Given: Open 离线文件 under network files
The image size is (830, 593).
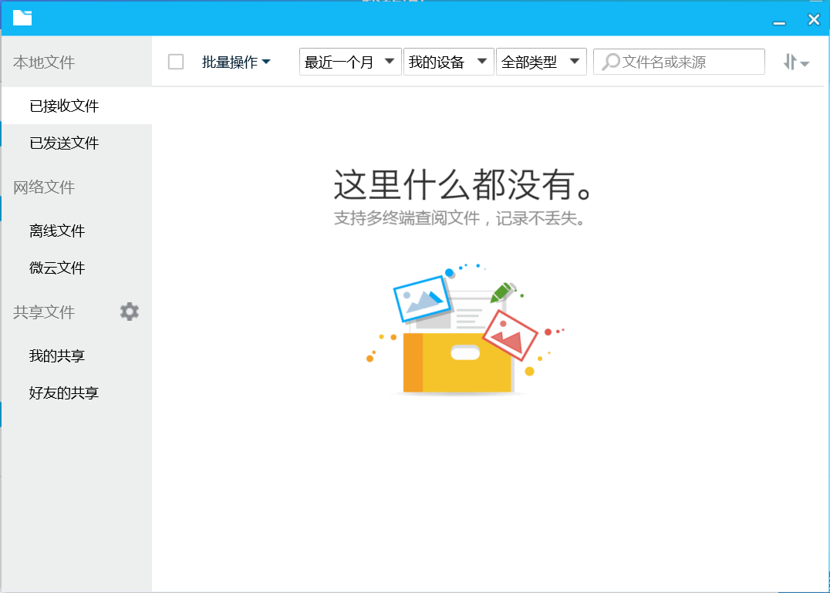Looking at the screenshot, I should pyautogui.click(x=57, y=231).
